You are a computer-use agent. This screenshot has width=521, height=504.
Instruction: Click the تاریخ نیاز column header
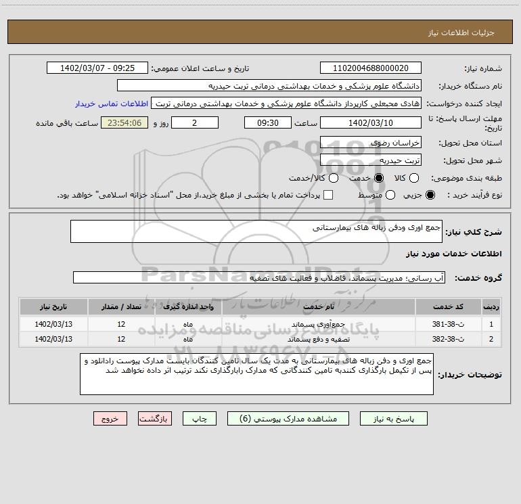pyautogui.click(x=53, y=306)
